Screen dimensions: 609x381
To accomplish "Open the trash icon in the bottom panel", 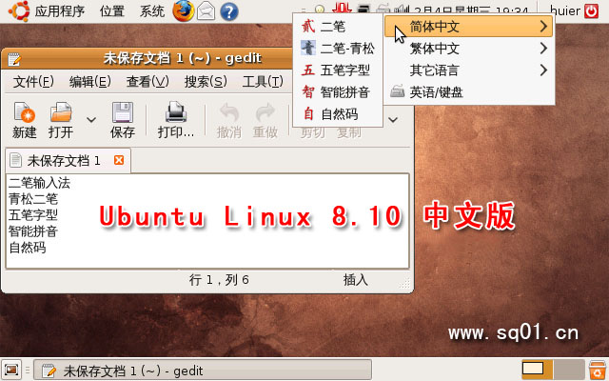I will tap(598, 370).
